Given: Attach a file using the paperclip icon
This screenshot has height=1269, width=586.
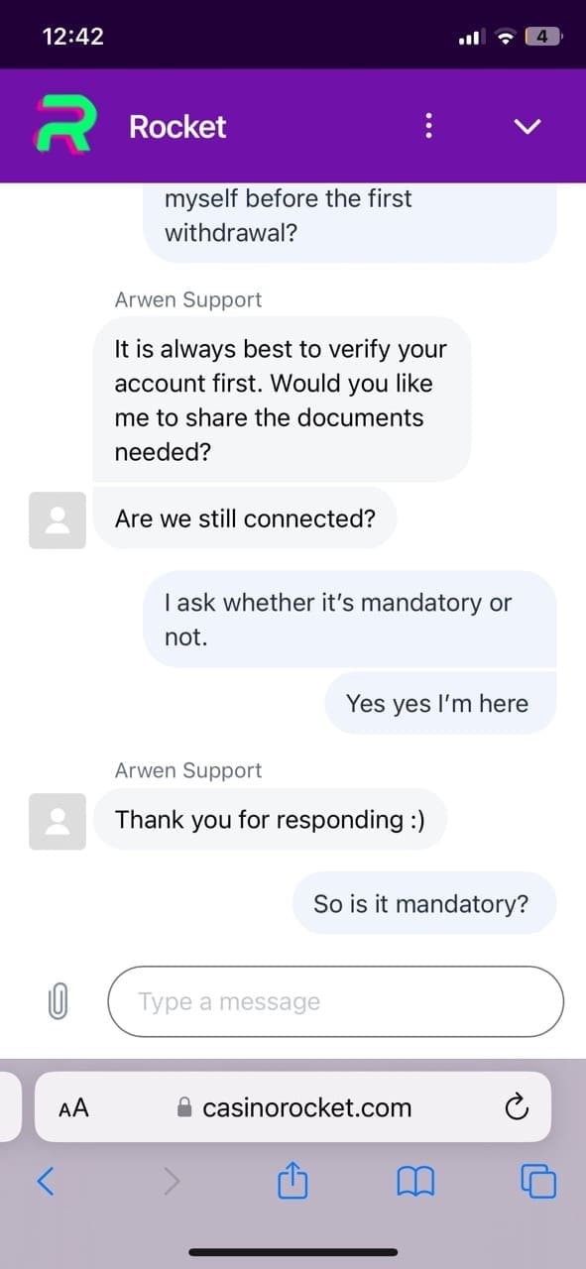Looking at the screenshot, I should tap(58, 1001).
